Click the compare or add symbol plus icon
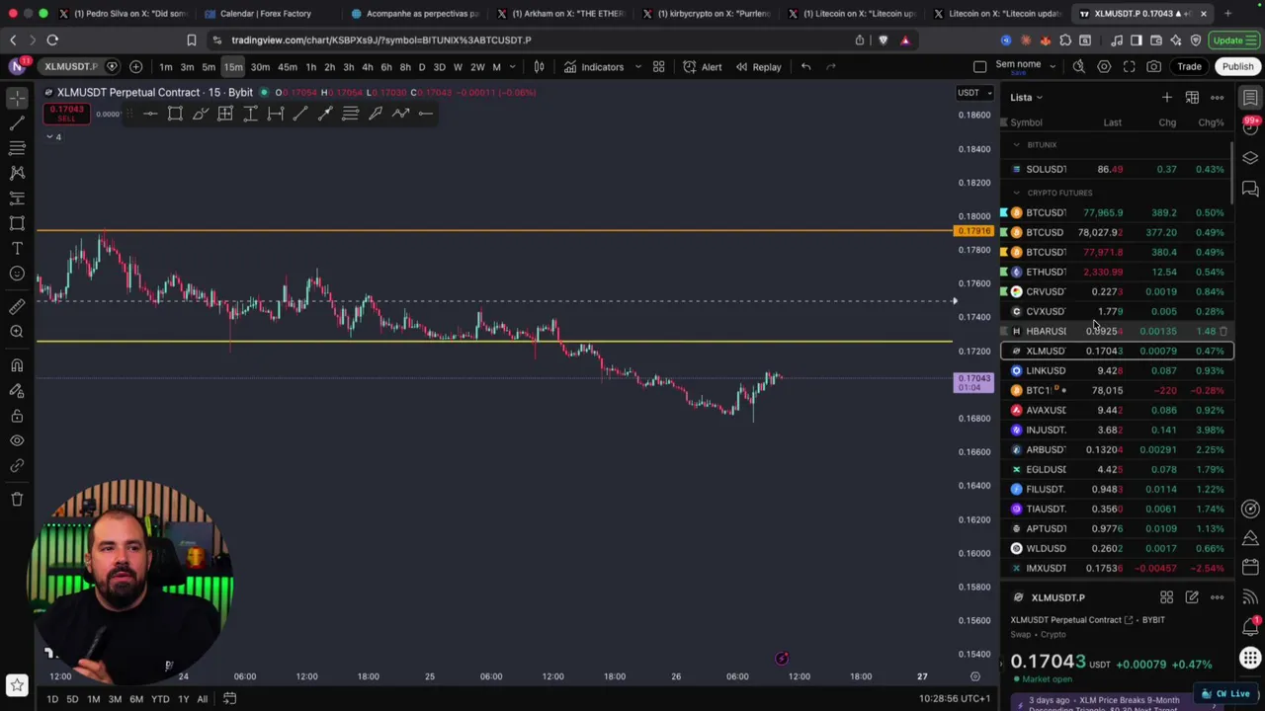 click(135, 67)
